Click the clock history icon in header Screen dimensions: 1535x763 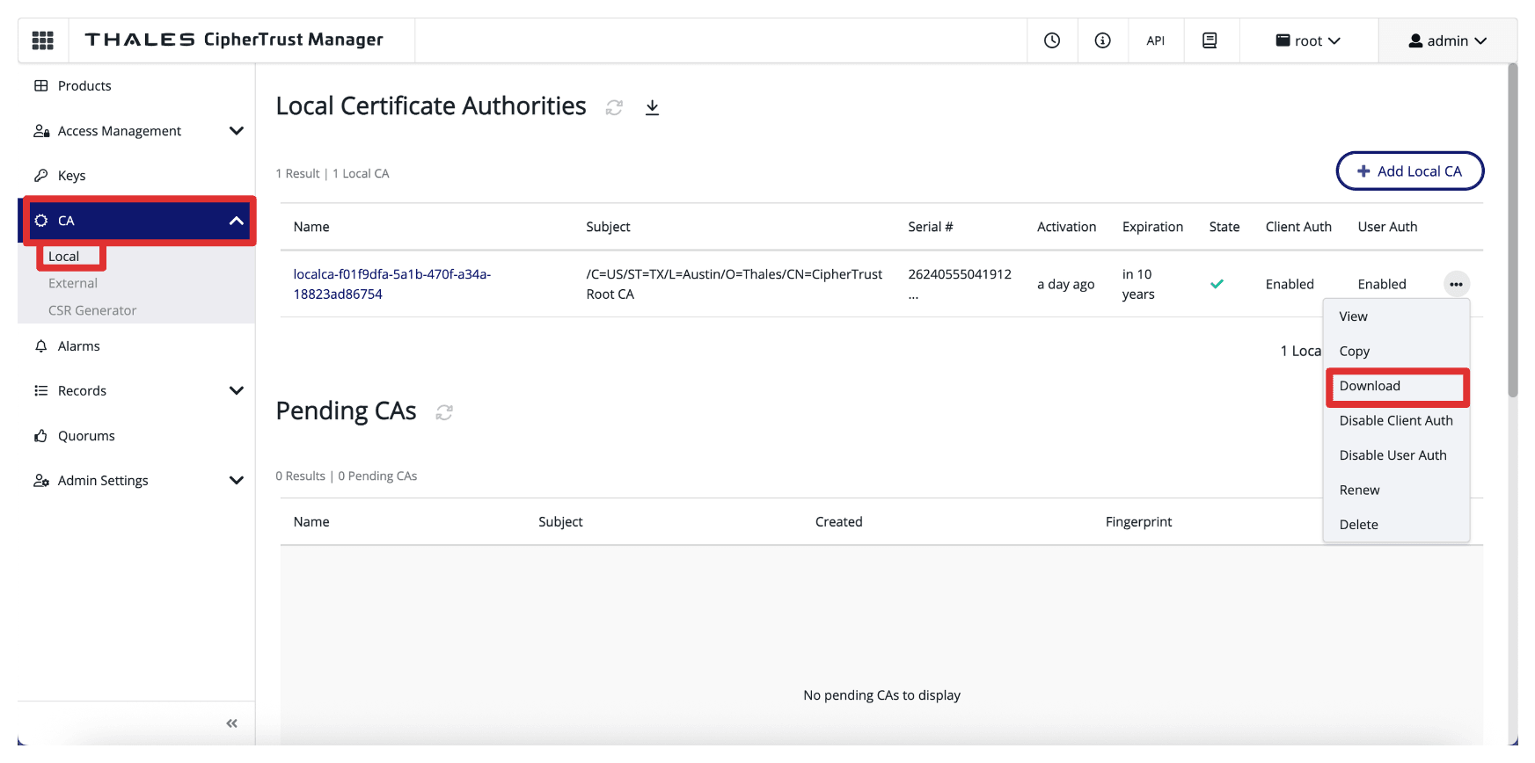1052,40
